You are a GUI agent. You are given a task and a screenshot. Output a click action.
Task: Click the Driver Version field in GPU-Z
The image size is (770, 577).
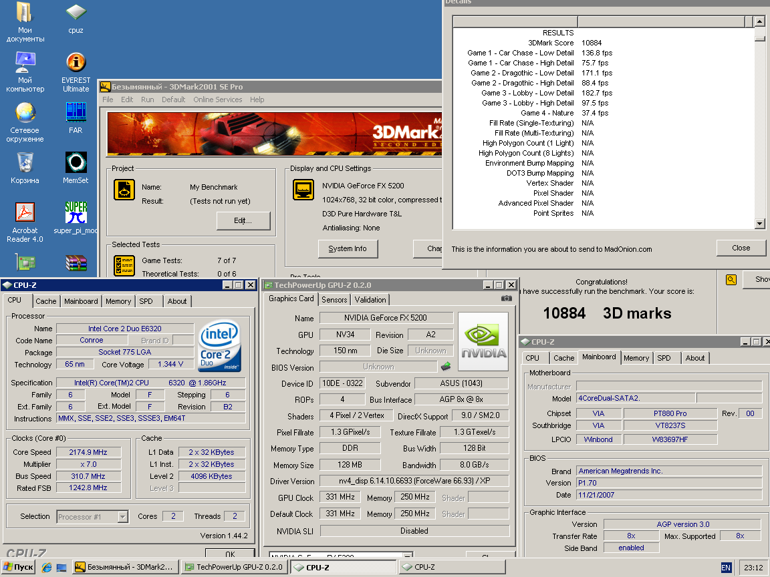(414, 481)
